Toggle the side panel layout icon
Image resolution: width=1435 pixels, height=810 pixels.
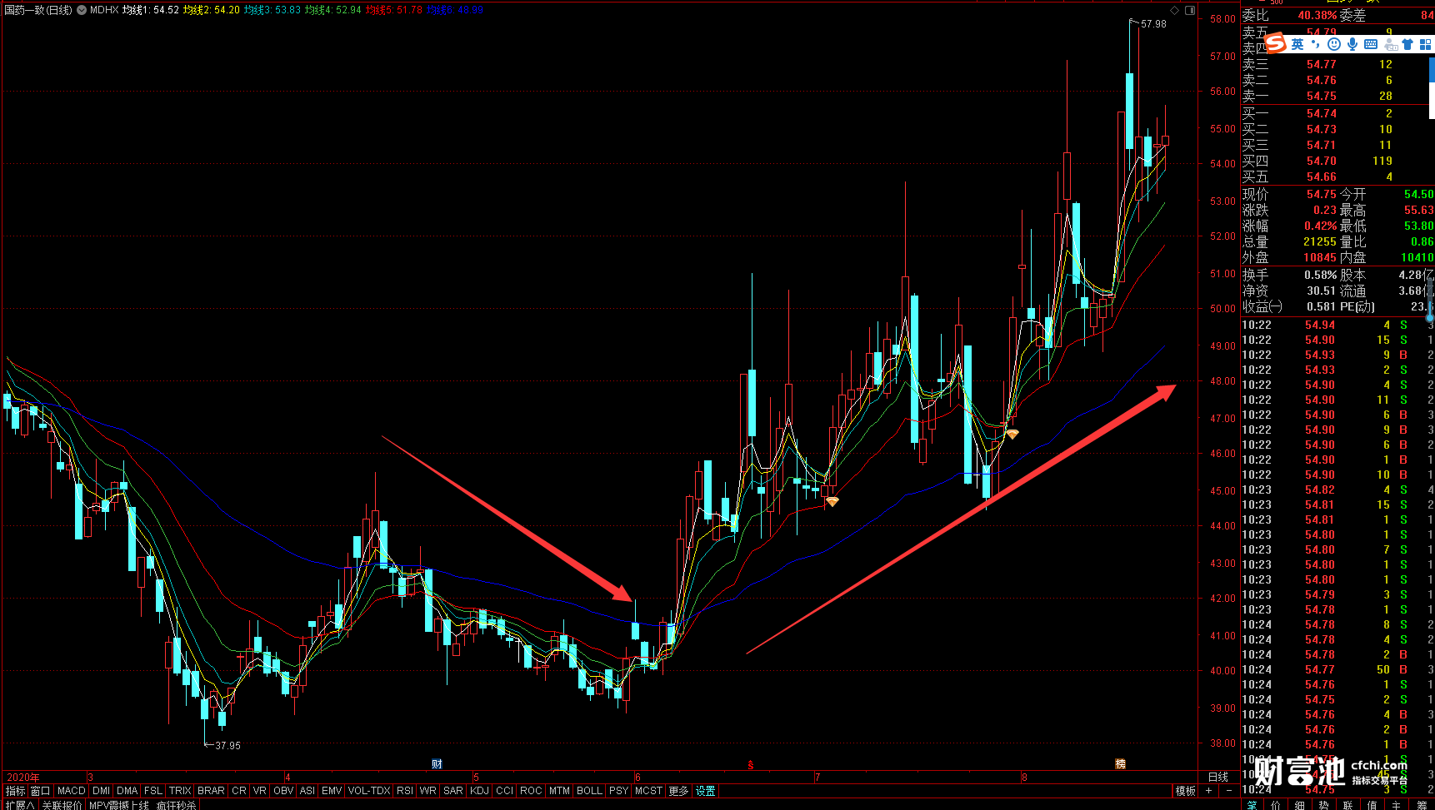1190,10
